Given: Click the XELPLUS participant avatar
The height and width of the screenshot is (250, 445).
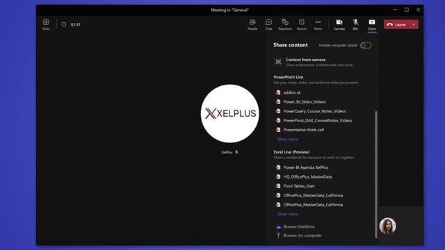Looking at the screenshot, I should click(x=230, y=113).
